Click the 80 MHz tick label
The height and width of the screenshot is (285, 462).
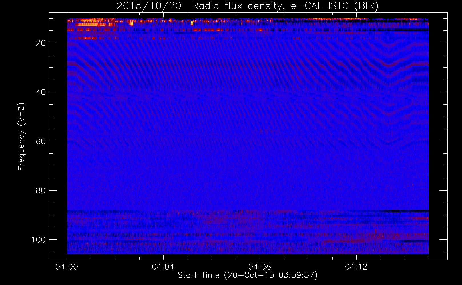[x=41, y=191]
